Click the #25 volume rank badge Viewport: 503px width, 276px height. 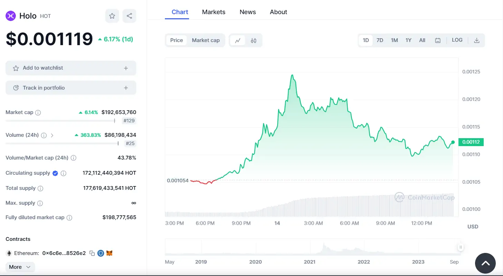click(130, 143)
